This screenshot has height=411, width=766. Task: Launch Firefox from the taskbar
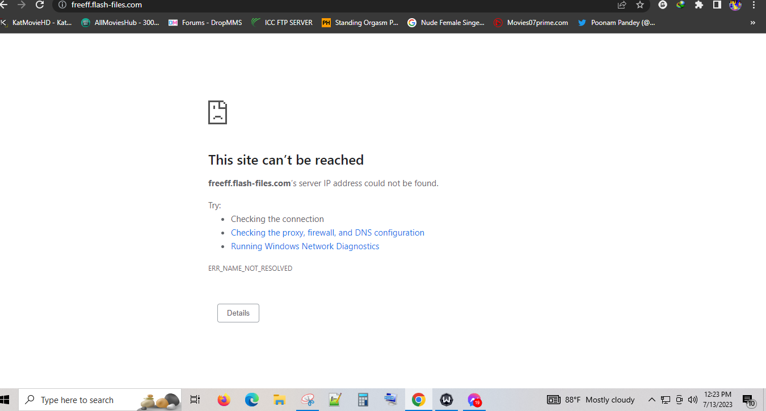coord(224,400)
